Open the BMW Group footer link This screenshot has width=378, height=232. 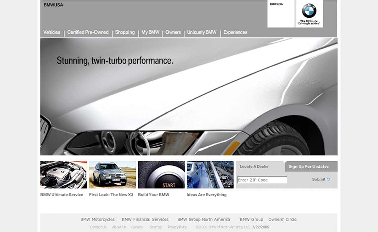tap(251, 219)
